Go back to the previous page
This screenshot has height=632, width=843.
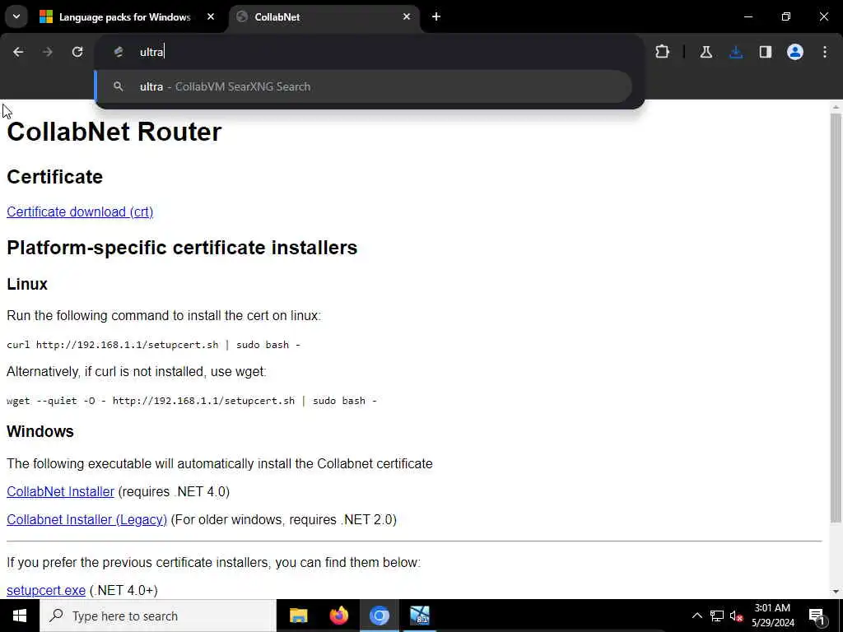(x=18, y=52)
